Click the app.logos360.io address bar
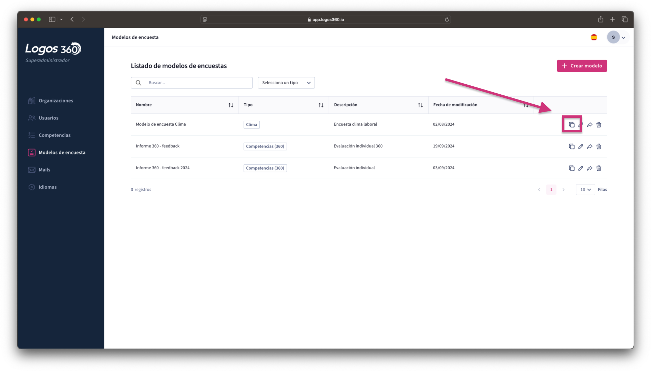Screen dimensions: 651x371 point(325,19)
